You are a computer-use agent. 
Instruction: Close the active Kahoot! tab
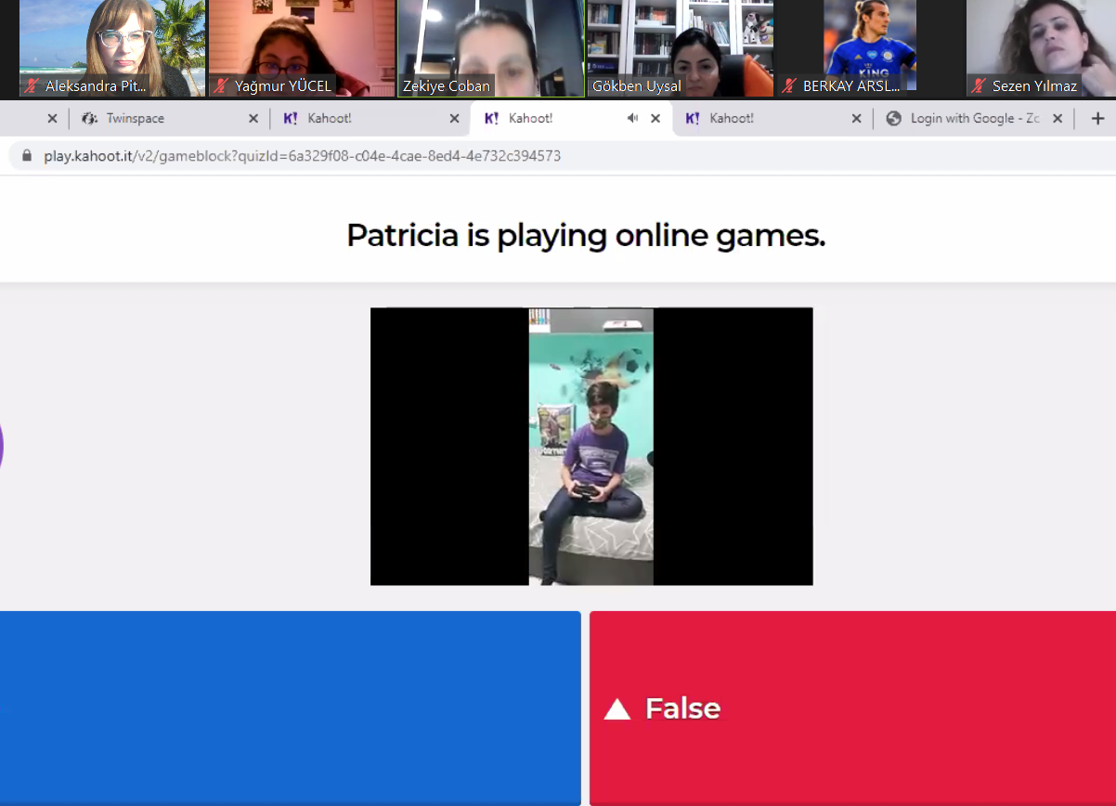(x=655, y=119)
